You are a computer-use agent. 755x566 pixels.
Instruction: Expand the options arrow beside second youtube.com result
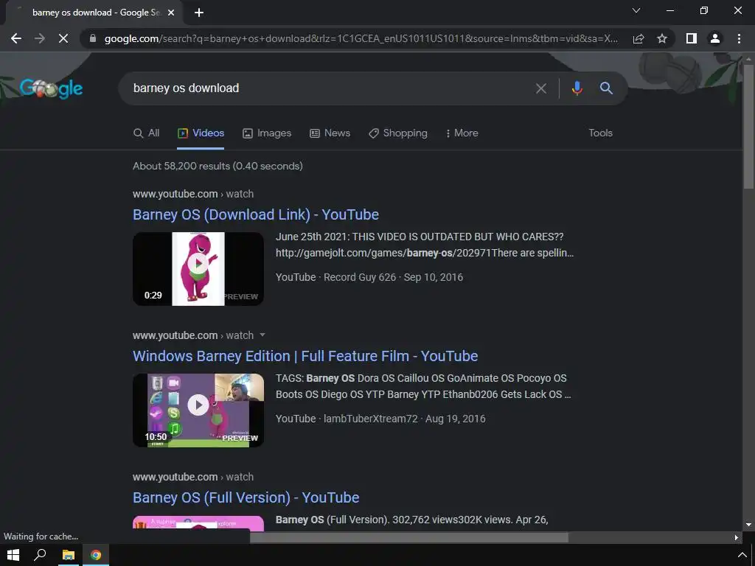(262, 335)
